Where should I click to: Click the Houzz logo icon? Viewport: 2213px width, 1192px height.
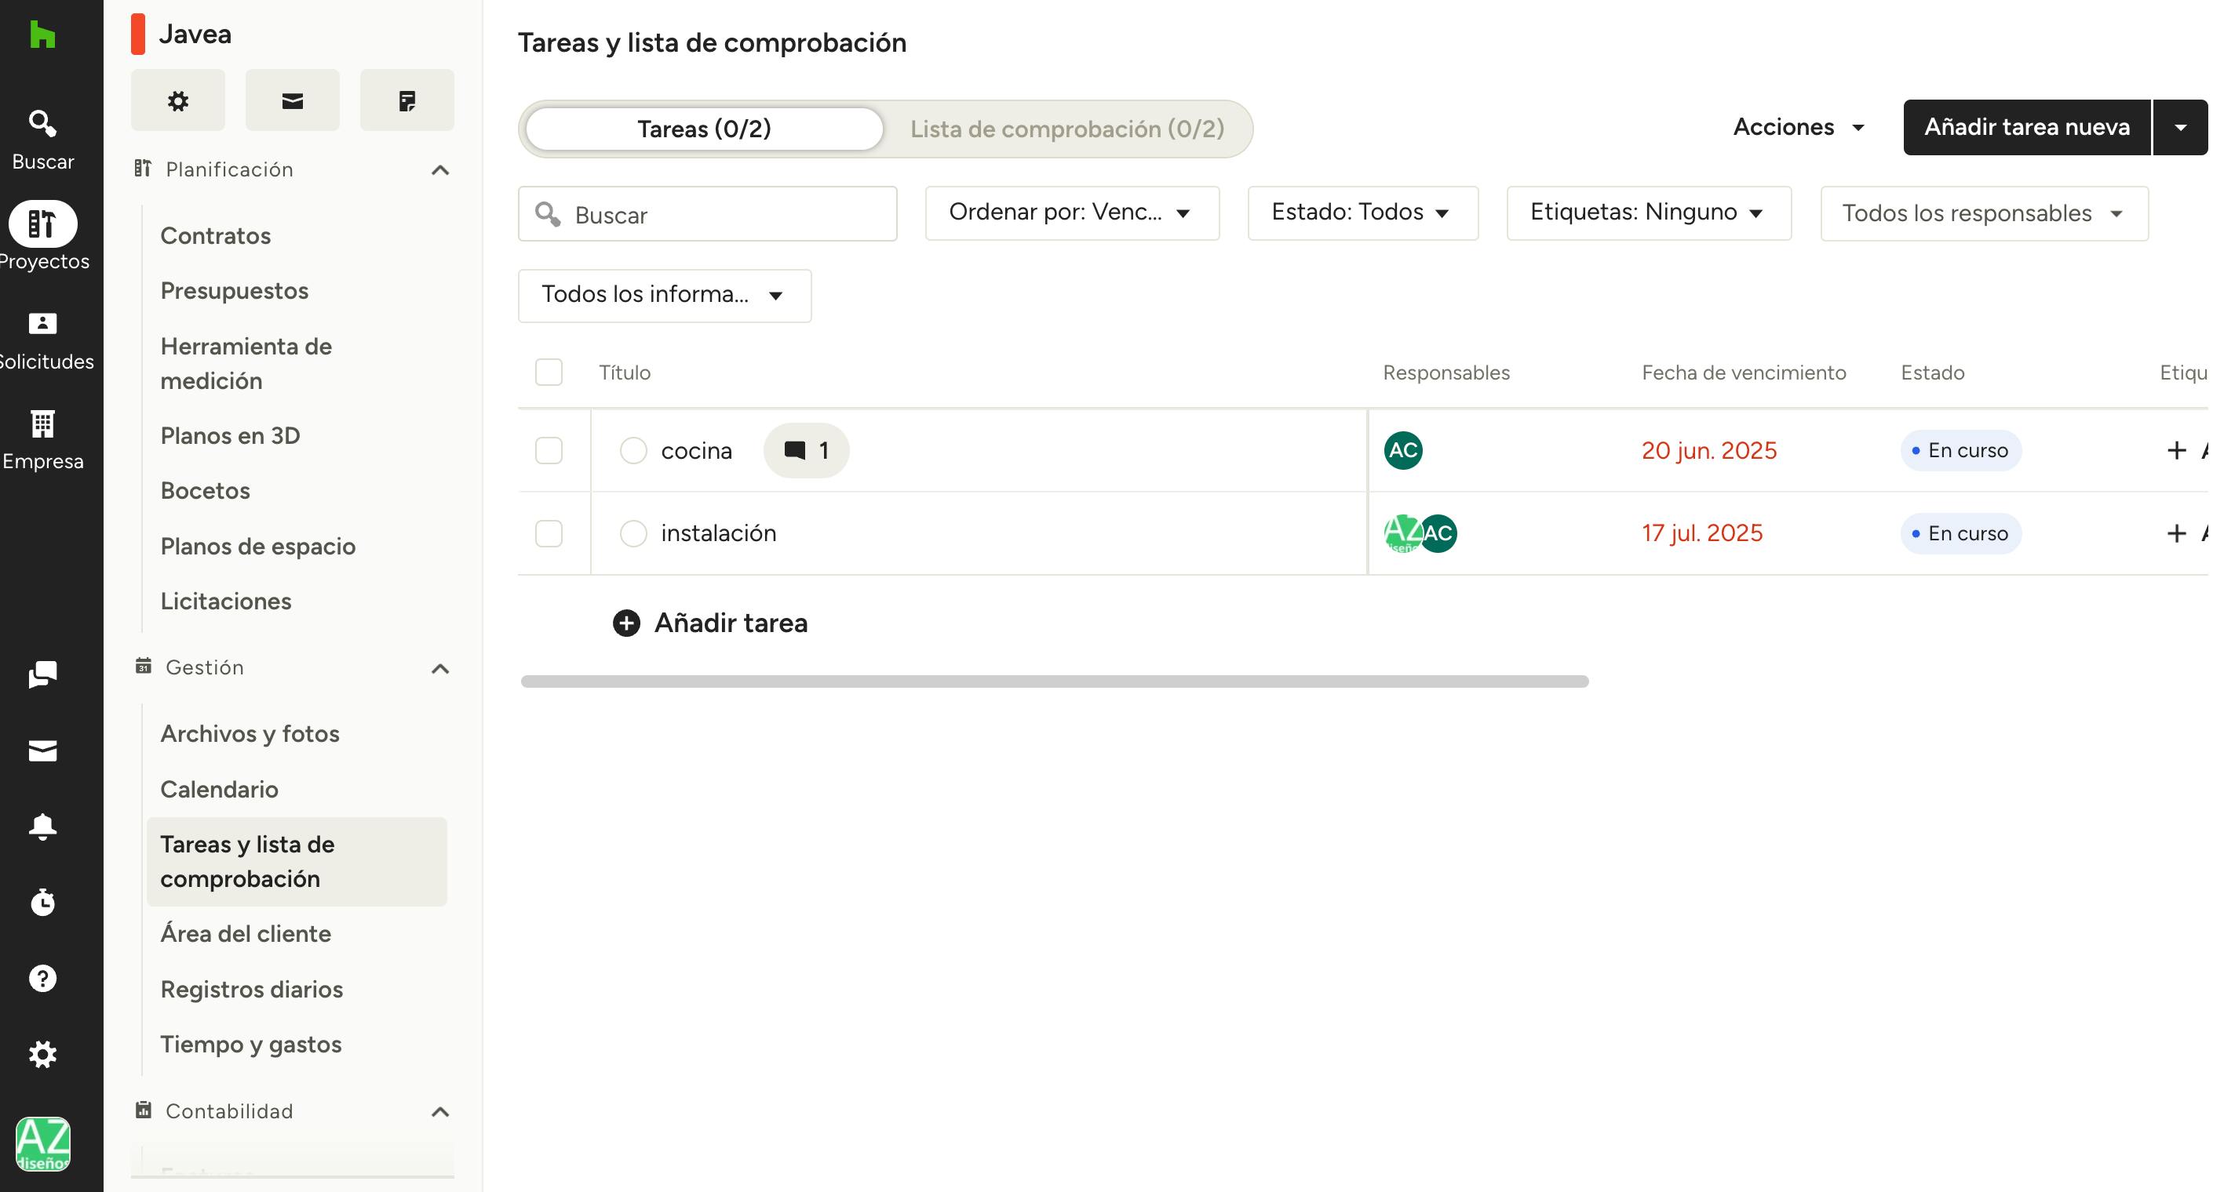point(42,35)
